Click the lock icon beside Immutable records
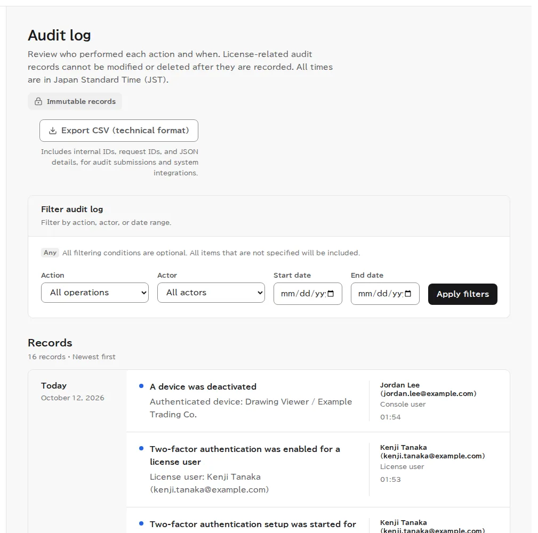Screen dimensions: 538x533 click(38, 101)
